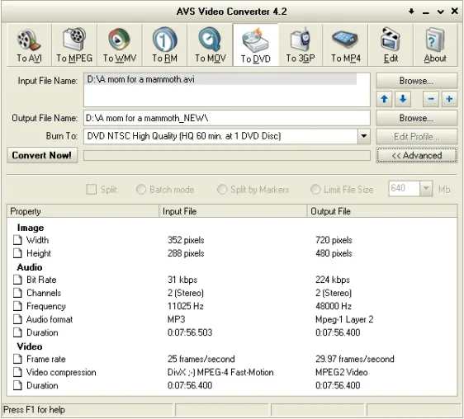
Task: Click the Image group heading
Action: coord(31,228)
